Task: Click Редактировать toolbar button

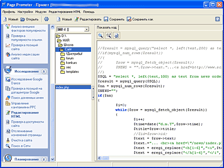Action: [88, 19]
